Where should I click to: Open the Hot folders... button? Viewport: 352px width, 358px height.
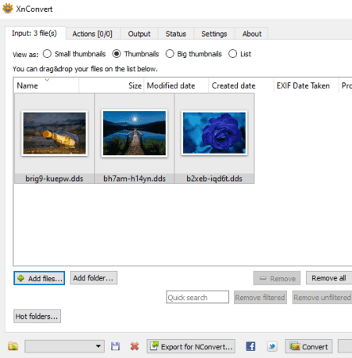tap(37, 316)
